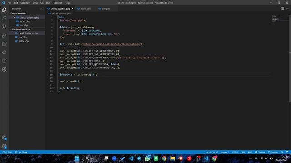Click Prettier in status bar
Screen dimensions: 291x163
coord(273,152)
